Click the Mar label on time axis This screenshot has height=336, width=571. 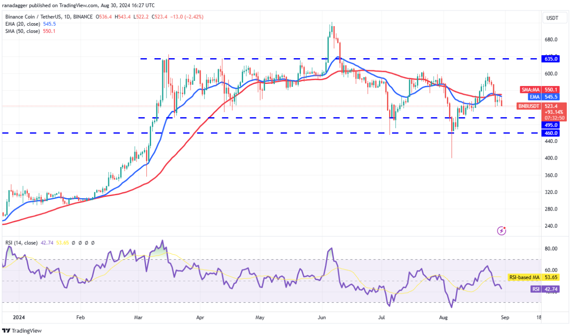[138, 318]
